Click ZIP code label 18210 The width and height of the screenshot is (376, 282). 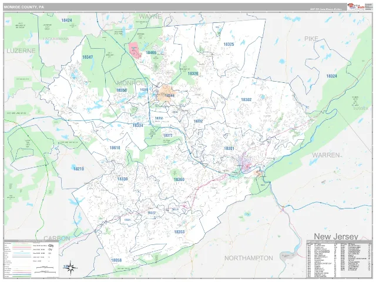tap(79, 169)
